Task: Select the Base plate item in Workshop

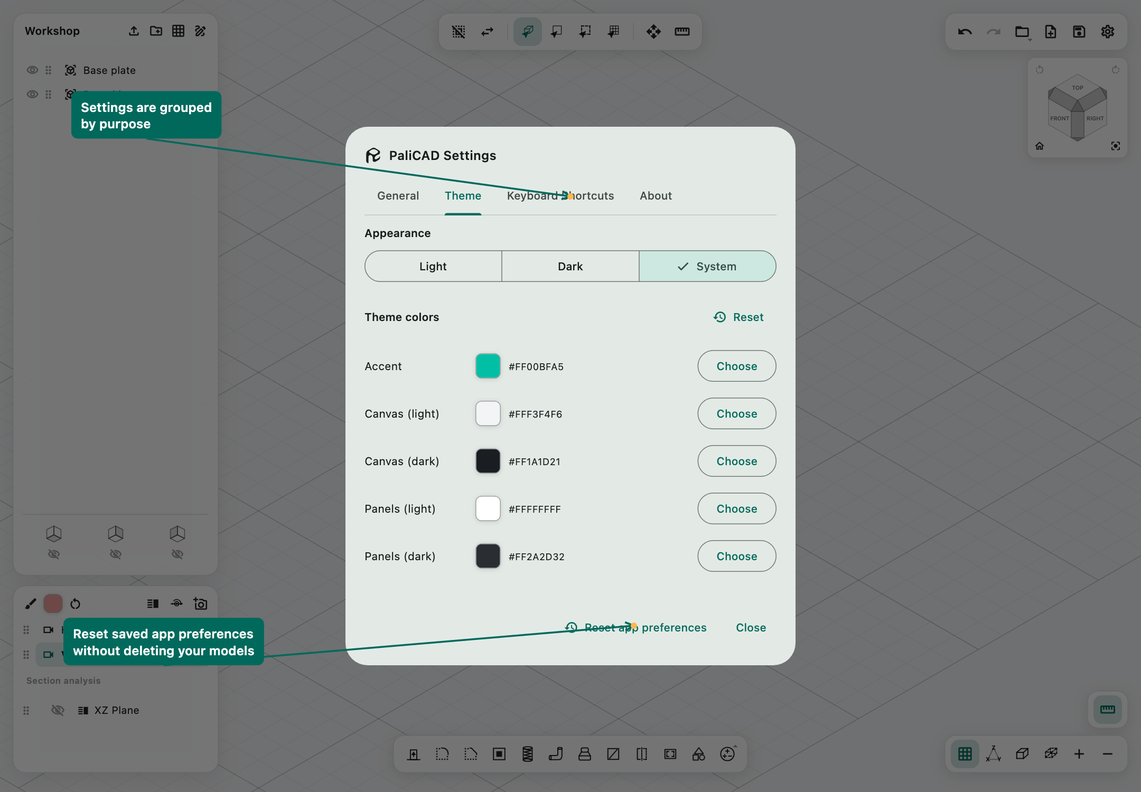Action: tap(109, 70)
